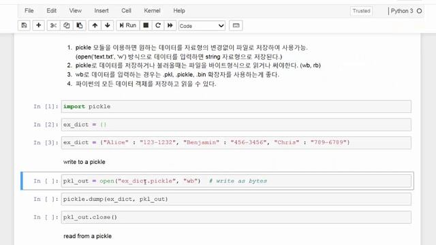Click the "789-6789" string value
Screen dimensions: 436x245
click(328, 142)
